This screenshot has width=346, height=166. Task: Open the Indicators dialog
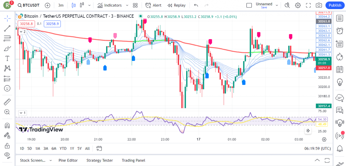110,5
